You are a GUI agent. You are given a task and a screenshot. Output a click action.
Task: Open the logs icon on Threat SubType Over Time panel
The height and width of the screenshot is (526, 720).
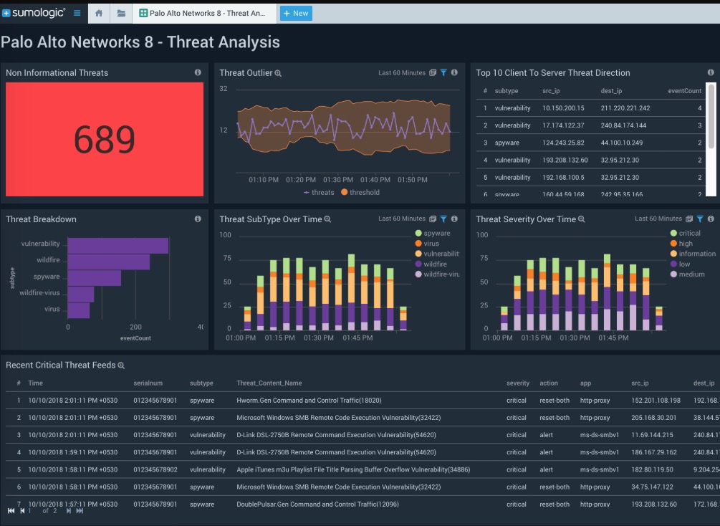pyautogui.click(x=433, y=219)
